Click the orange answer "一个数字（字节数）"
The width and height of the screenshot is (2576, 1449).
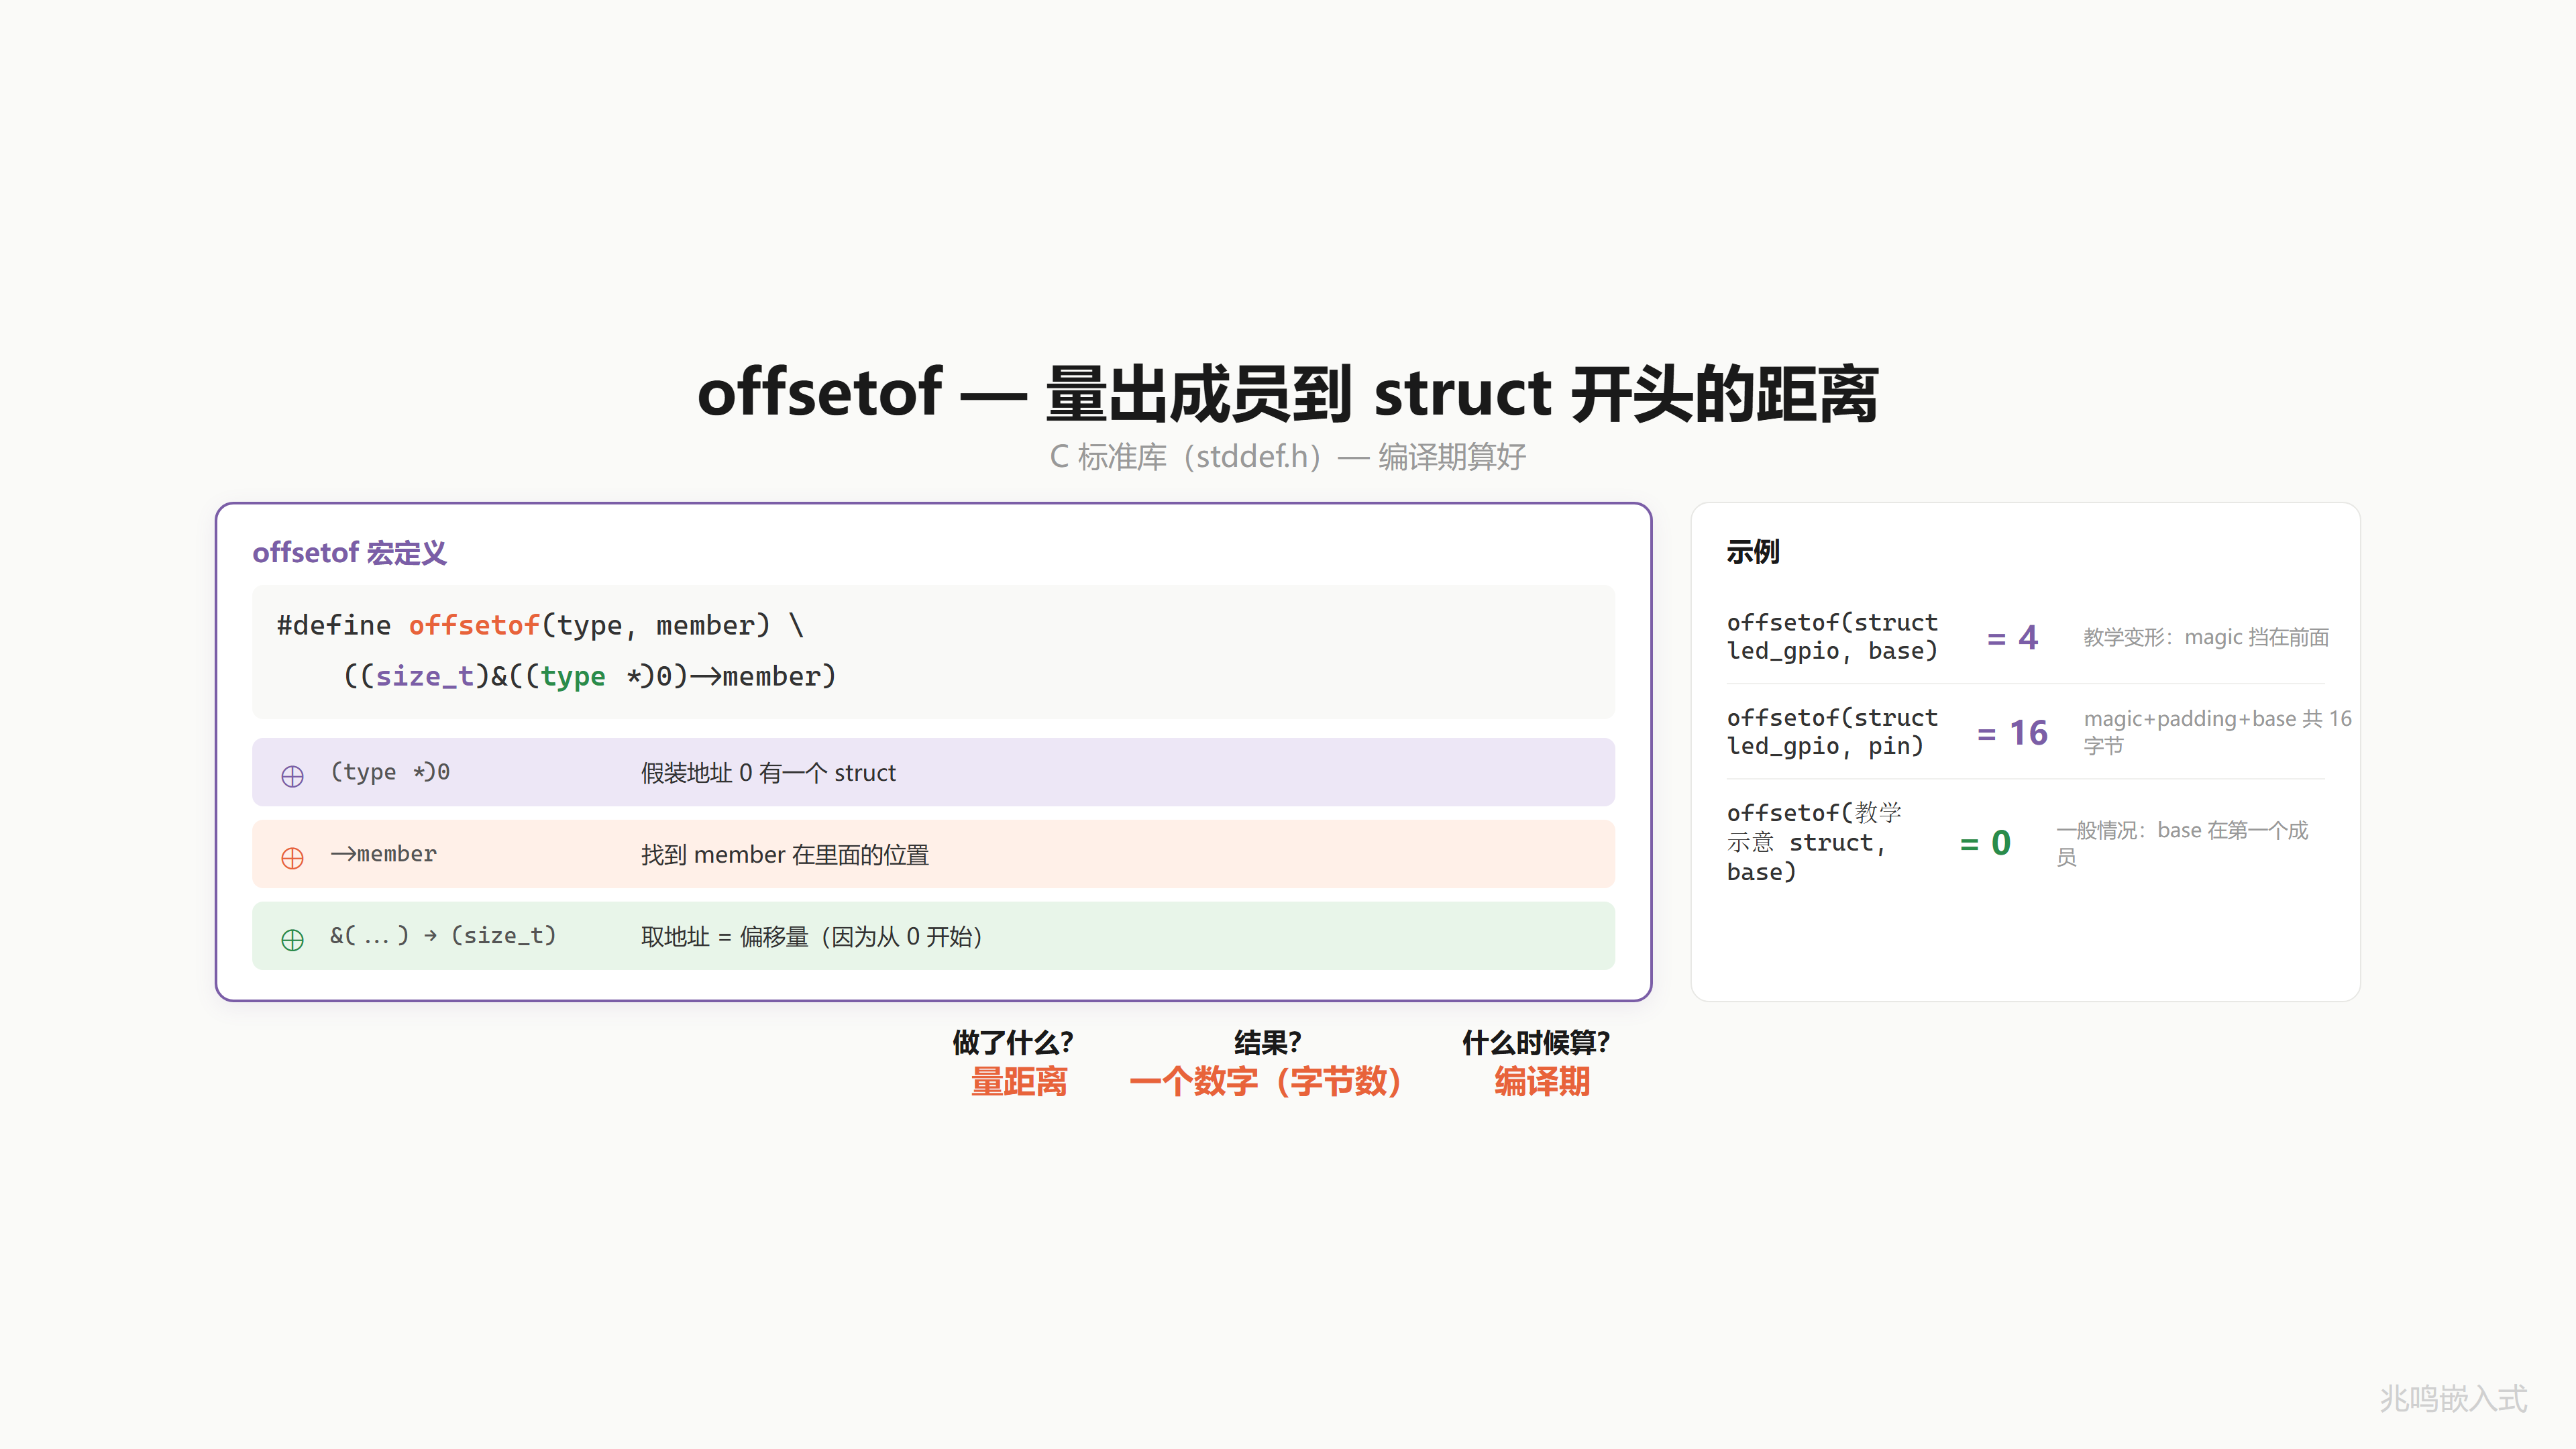(x=1265, y=1082)
